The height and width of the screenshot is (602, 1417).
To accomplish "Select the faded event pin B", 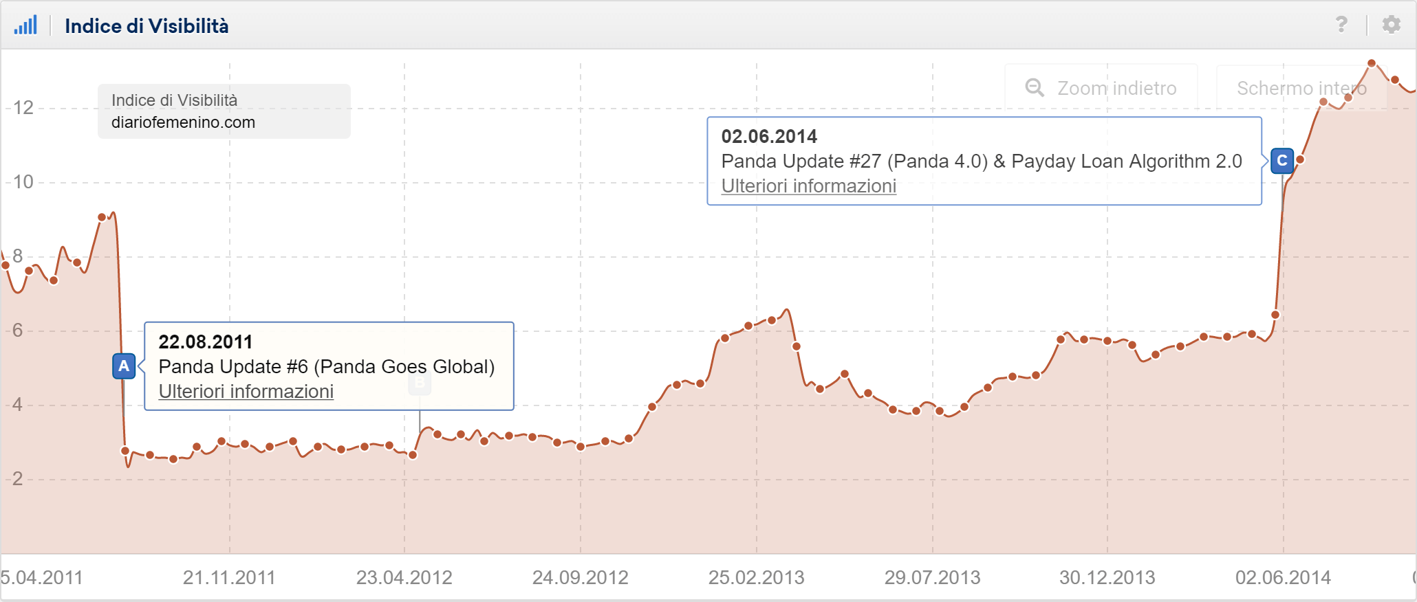I will click(420, 383).
